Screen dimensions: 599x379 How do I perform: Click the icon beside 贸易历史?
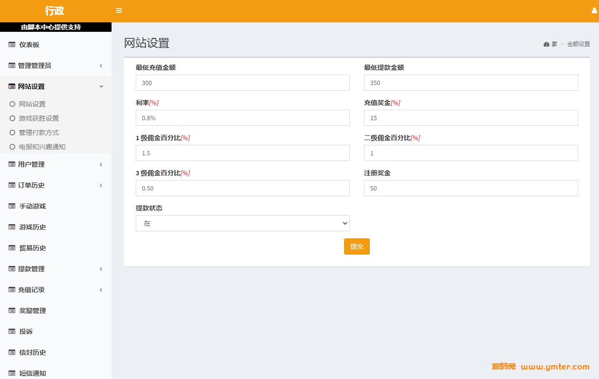pyautogui.click(x=12, y=248)
